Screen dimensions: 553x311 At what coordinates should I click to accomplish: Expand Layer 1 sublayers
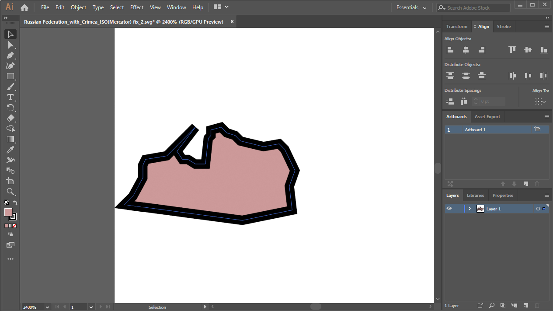tap(470, 209)
